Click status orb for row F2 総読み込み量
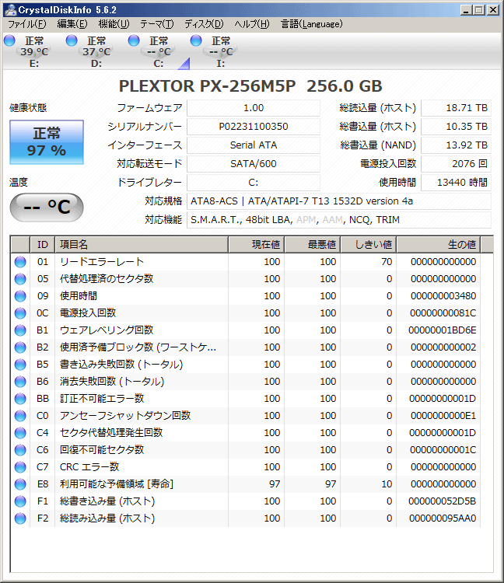The image size is (504, 583). [20, 518]
